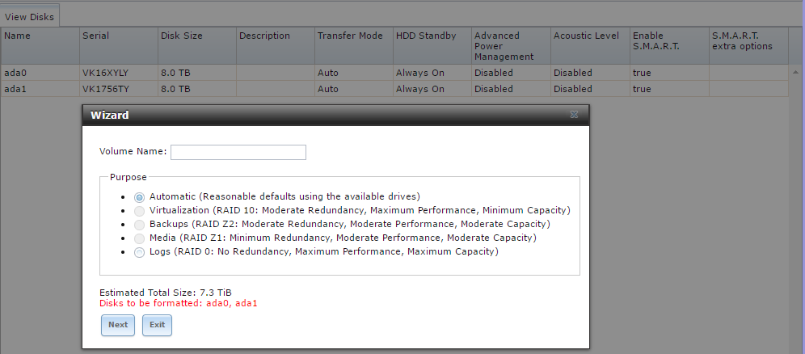Choose the Media RAID Z1 radio button
This screenshot has height=354, width=805.
139,238
